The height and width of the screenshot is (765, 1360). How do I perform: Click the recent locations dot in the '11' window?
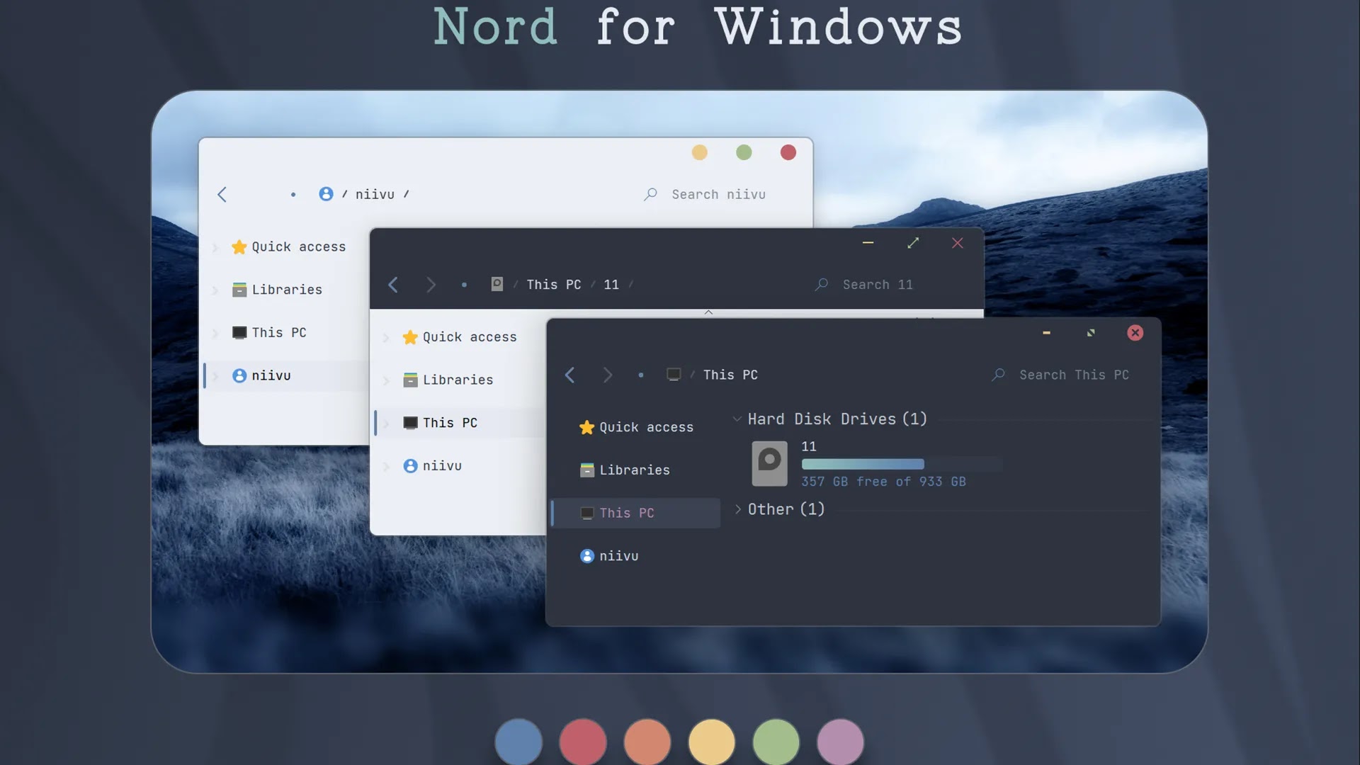coord(464,285)
